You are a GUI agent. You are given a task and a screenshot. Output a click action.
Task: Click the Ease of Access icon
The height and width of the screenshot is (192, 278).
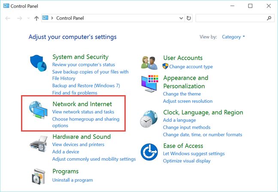coord(149,152)
